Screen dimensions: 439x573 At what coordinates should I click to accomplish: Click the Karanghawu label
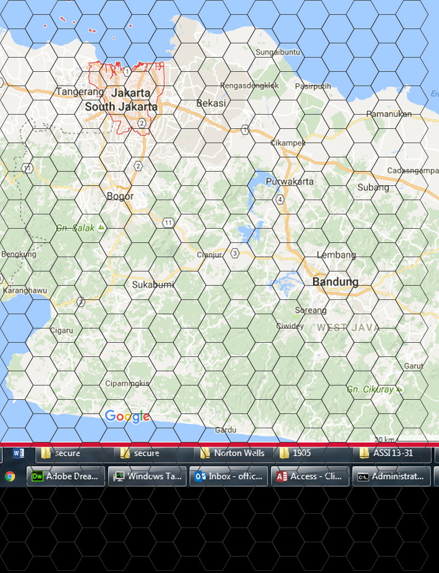click(x=25, y=291)
